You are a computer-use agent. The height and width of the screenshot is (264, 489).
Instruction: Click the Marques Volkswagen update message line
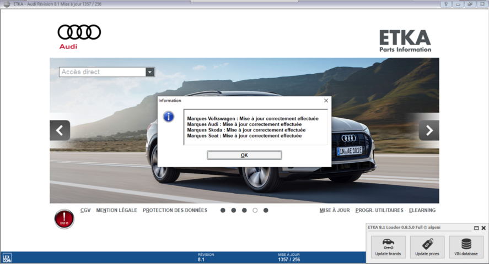252,118
